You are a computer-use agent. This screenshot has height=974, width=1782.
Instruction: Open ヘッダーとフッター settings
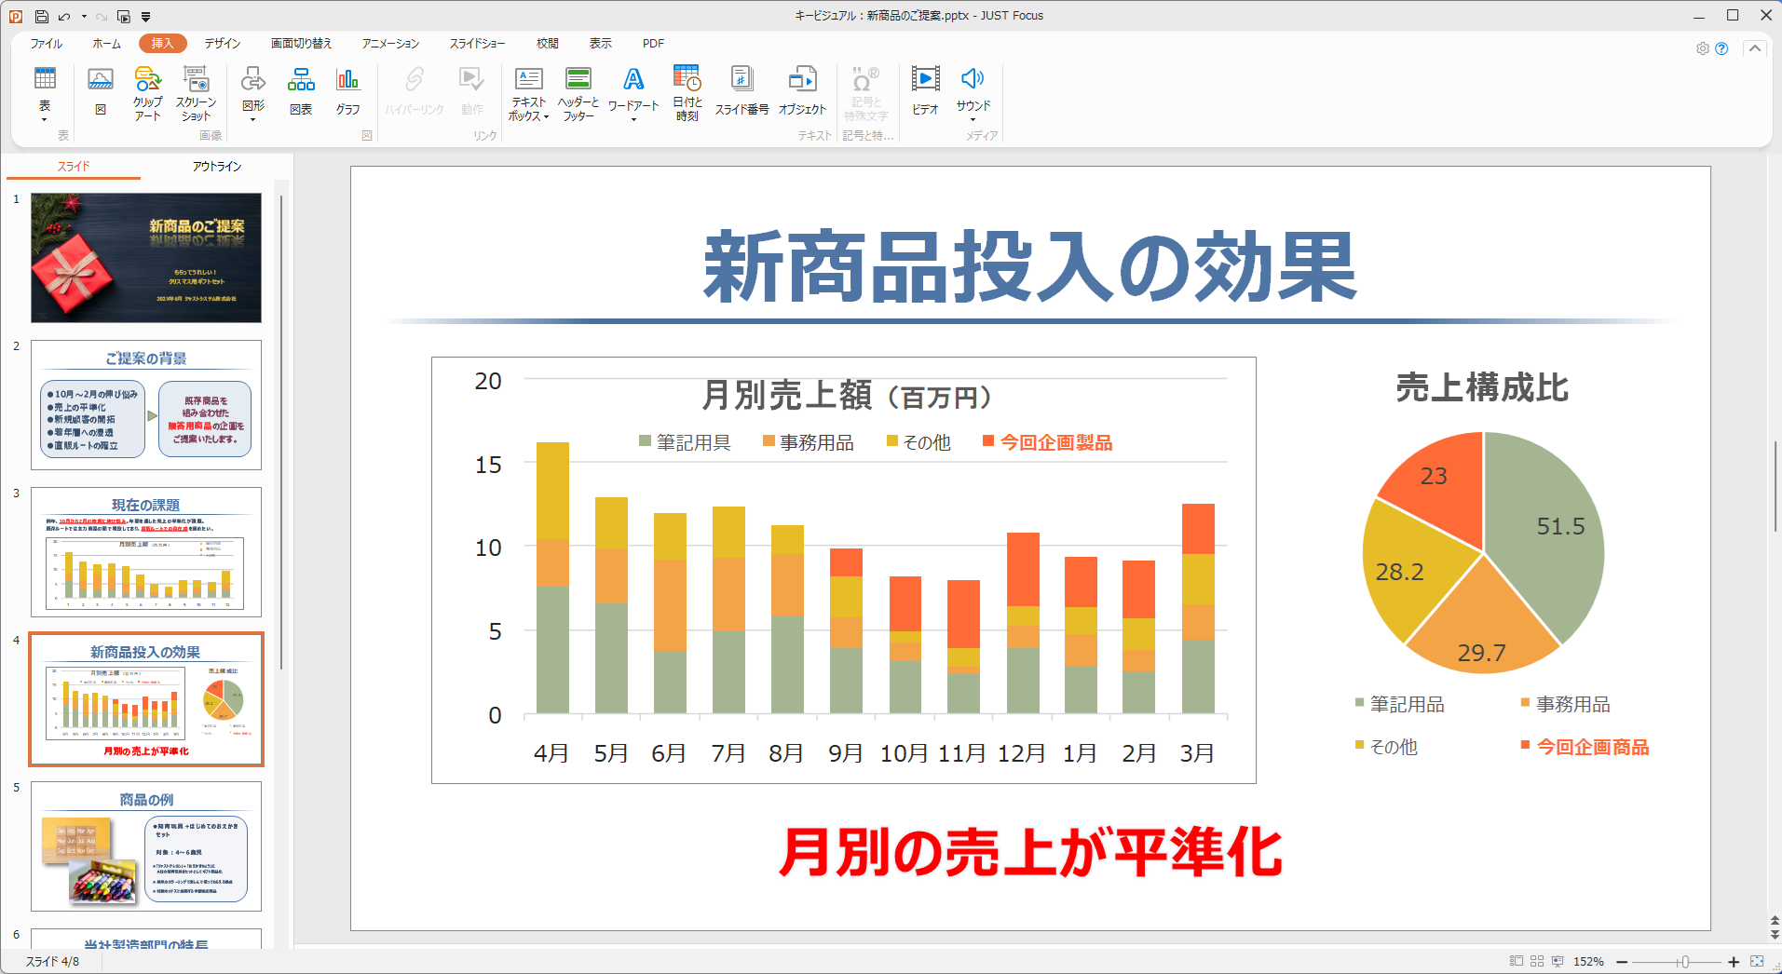pyautogui.click(x=578, y=92)
